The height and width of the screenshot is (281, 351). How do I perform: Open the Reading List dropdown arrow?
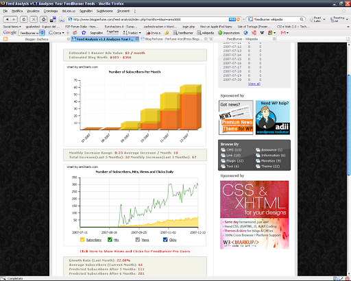[347, 19]
